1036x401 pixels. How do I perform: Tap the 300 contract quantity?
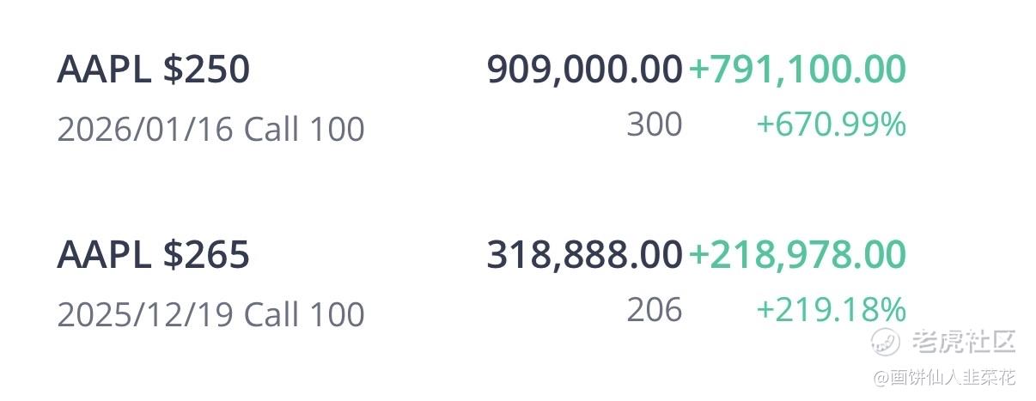(655, 125)
